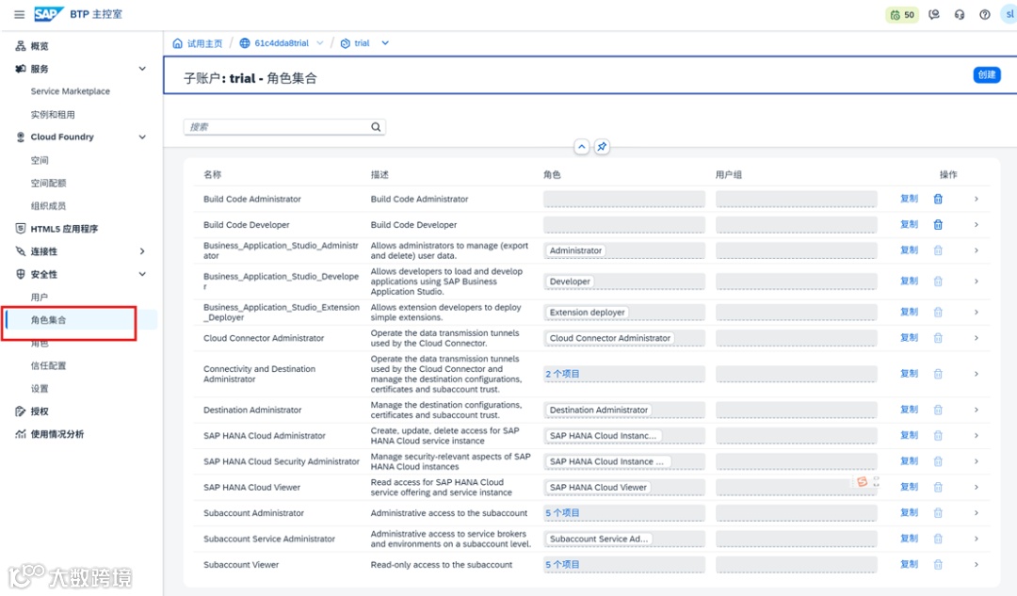The image size is (1017, 596).
Task: Open 用户 under 安全性
Action: tap(39, 297)
